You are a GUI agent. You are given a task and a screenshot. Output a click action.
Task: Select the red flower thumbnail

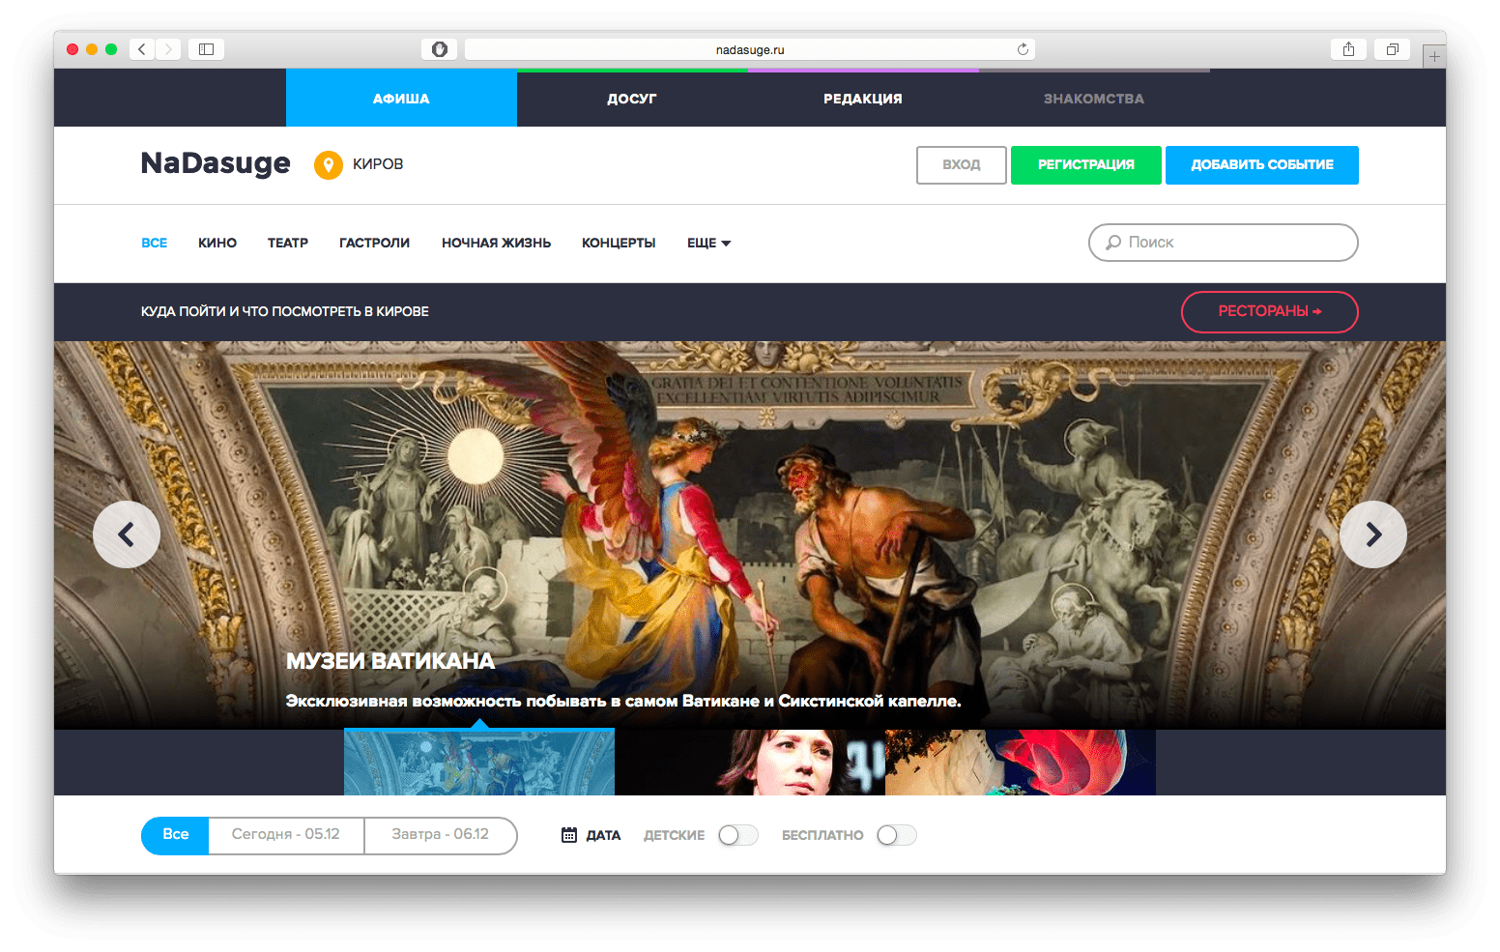point(1021,763)
